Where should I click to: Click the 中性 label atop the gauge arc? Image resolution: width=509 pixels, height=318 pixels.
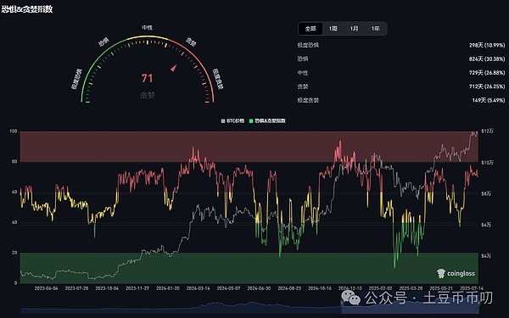[147, 28]
